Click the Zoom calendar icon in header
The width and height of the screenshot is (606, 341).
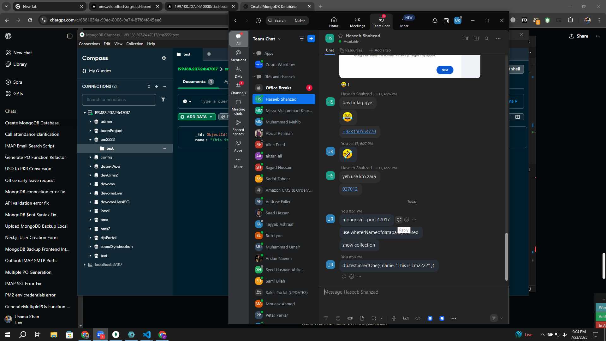[446, 21]
